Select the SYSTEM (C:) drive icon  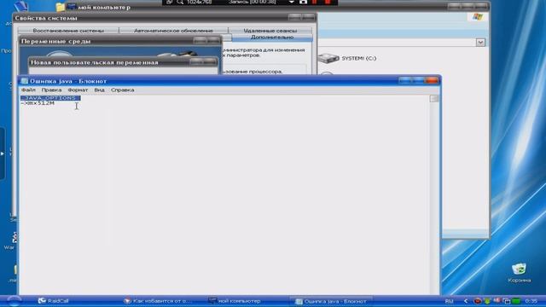click(x=328, y=59)
